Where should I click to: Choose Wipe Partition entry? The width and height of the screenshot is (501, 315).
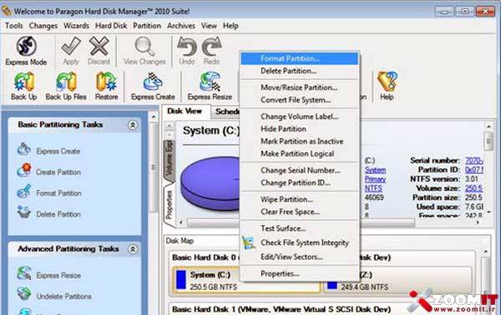tap(300, 199)
